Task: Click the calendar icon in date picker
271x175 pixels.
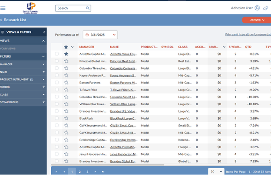Action: click(x=87, y=35)
